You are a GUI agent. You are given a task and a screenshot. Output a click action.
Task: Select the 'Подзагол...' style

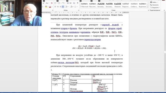[x=126, y=5]
